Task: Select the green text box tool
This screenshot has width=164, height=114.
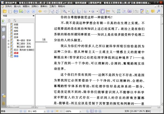Action: pos(147,11)
